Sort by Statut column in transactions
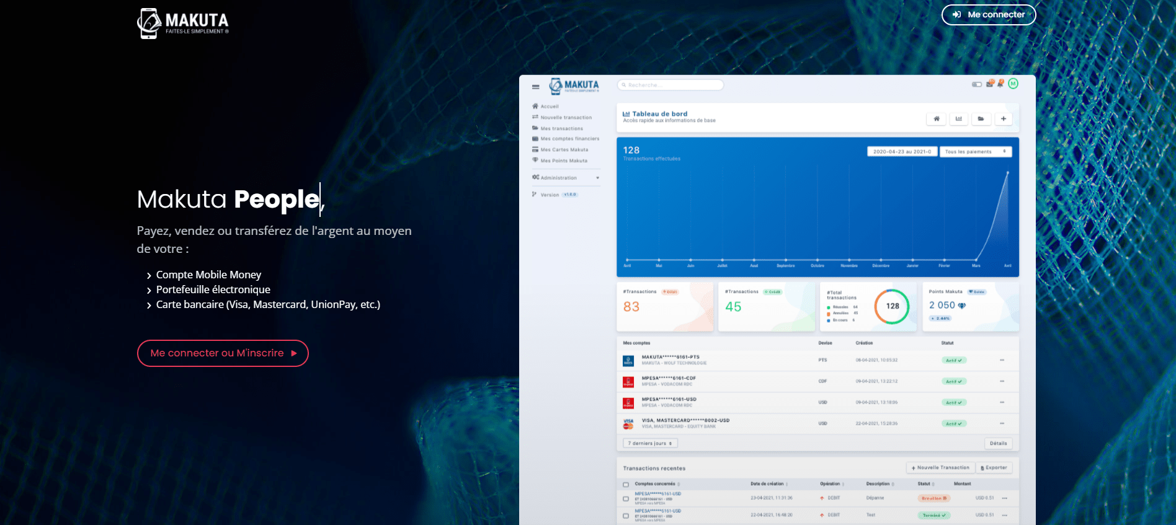The height and width of the screenshot is (525, 1176). click(926, 484)
